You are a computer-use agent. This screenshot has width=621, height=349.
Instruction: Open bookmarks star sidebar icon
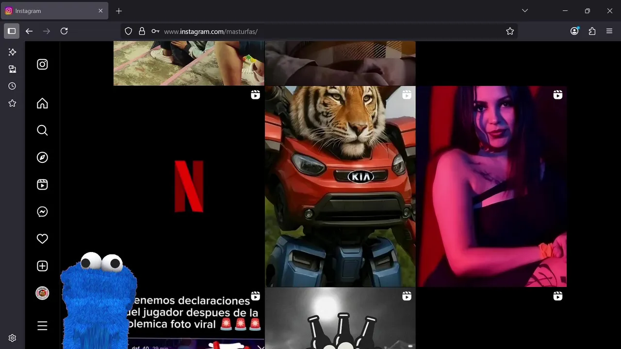[x=13, y=103]
